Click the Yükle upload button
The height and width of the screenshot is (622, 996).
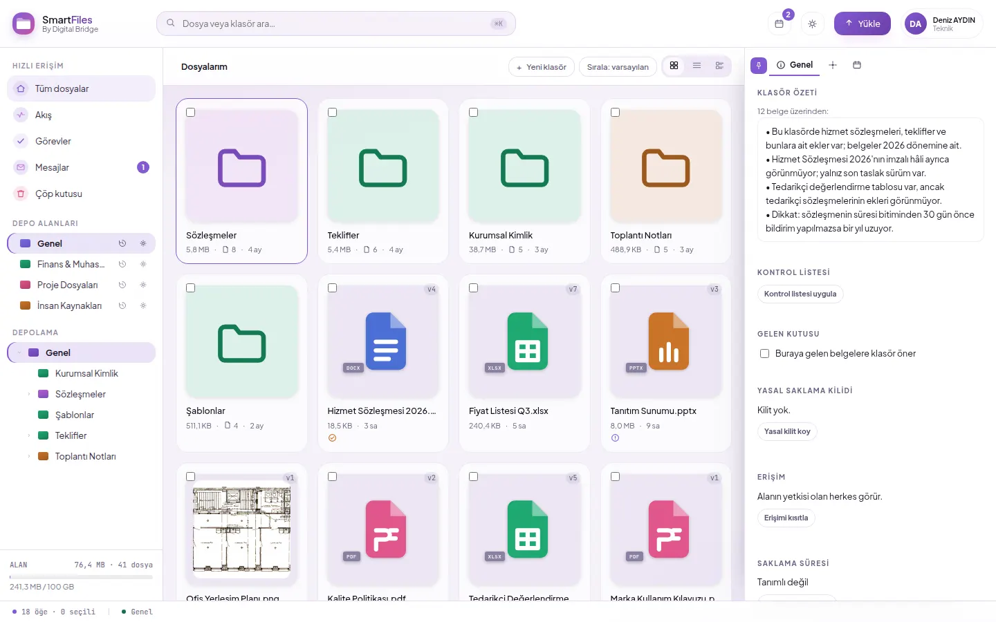tap(863, 23)
